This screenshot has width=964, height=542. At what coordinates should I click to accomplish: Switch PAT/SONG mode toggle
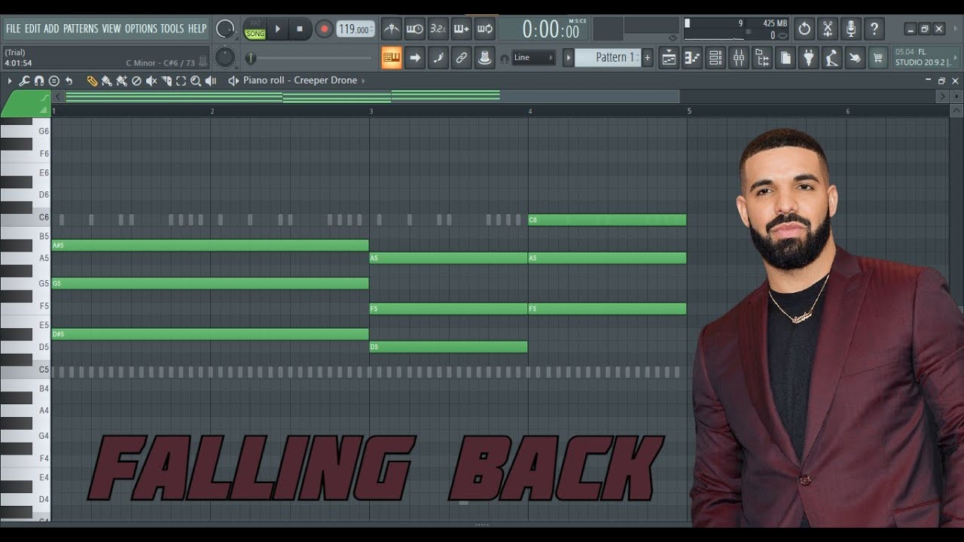pos(255,29)
